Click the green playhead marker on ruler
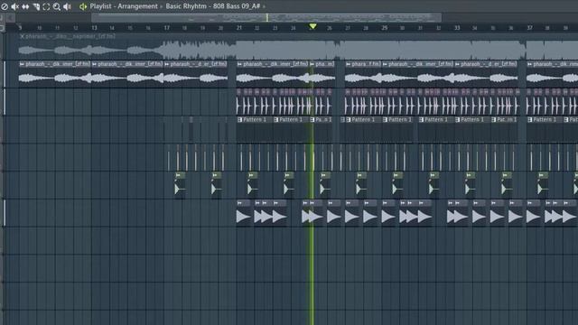The image size is (578, 325). (x=312, y=26)
